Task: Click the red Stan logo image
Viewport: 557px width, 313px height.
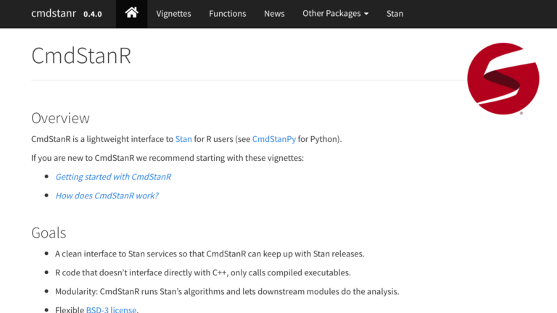Action: click(503, 79)
